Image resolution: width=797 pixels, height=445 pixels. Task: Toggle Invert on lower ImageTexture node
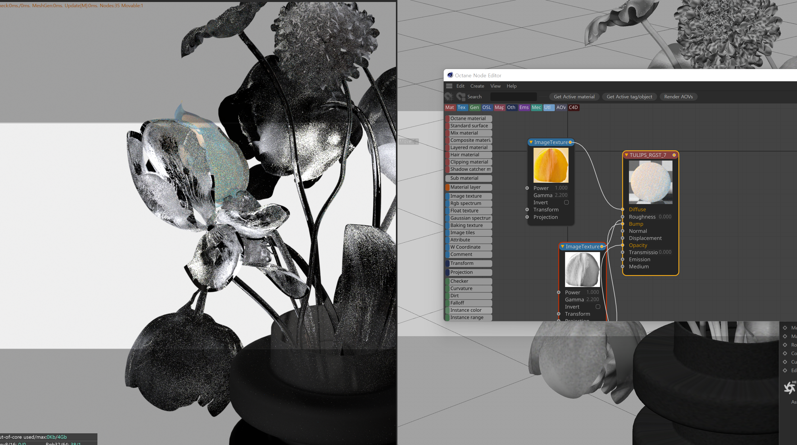599,307
